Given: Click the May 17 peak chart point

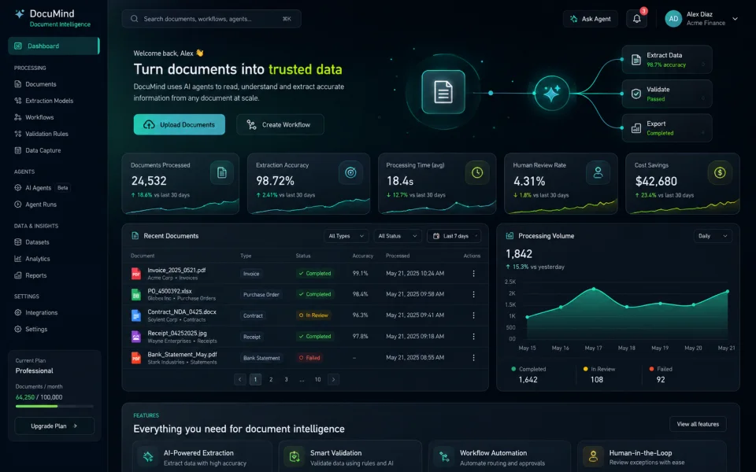Looking at the screenshot, I should click(594, 289).
